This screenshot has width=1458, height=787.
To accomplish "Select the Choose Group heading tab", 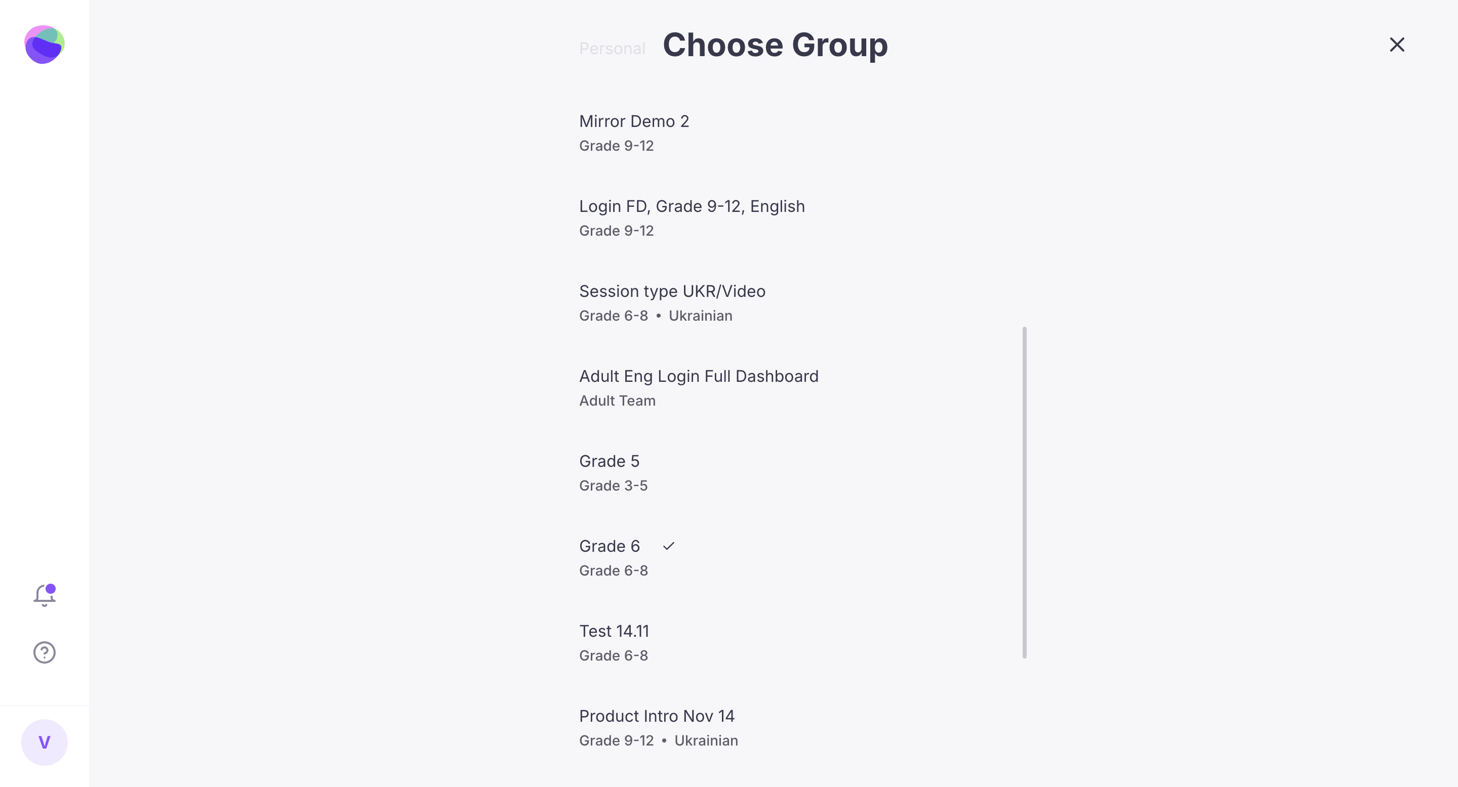I will point(775,45).
